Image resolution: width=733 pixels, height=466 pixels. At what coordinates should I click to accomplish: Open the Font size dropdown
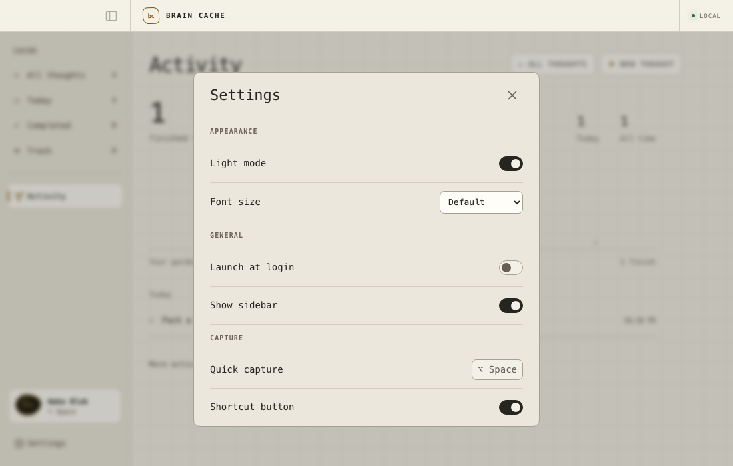point(482,202)
